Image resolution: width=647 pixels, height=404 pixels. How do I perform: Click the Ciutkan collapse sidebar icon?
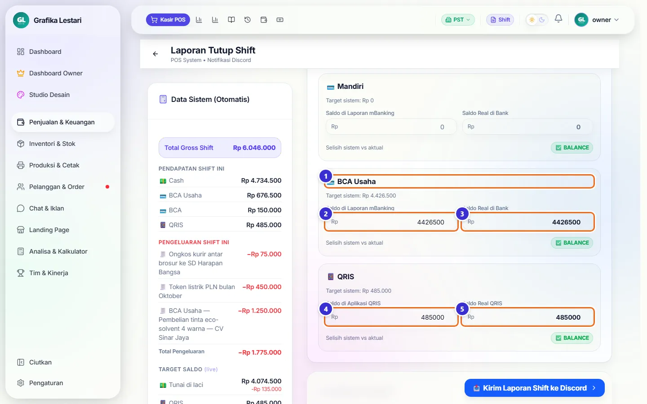[21, 362]
